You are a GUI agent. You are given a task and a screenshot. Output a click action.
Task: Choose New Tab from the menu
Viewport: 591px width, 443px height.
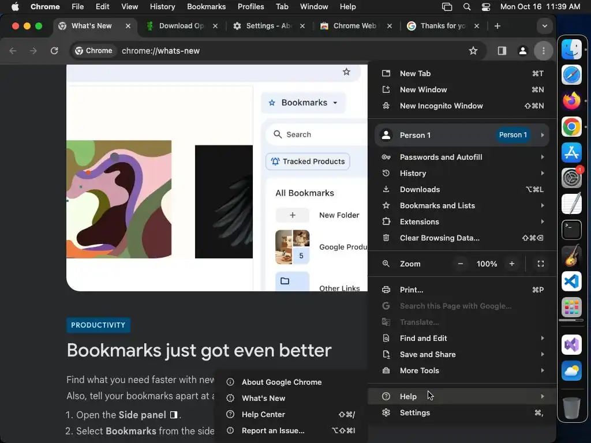pyautogui.click(x=462, y=73)
